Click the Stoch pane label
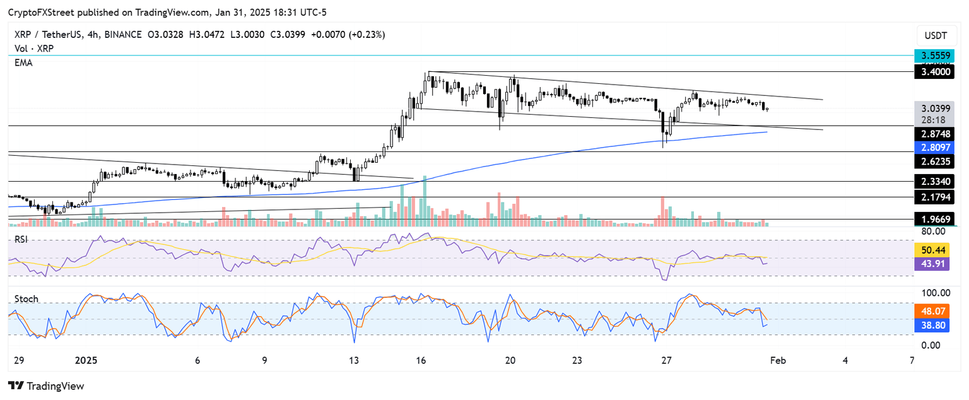 tap(26, 298)
